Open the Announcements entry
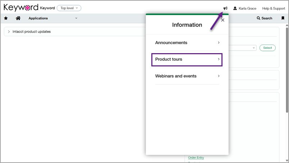This screenshot has width=289, height=163. (187, 43)
